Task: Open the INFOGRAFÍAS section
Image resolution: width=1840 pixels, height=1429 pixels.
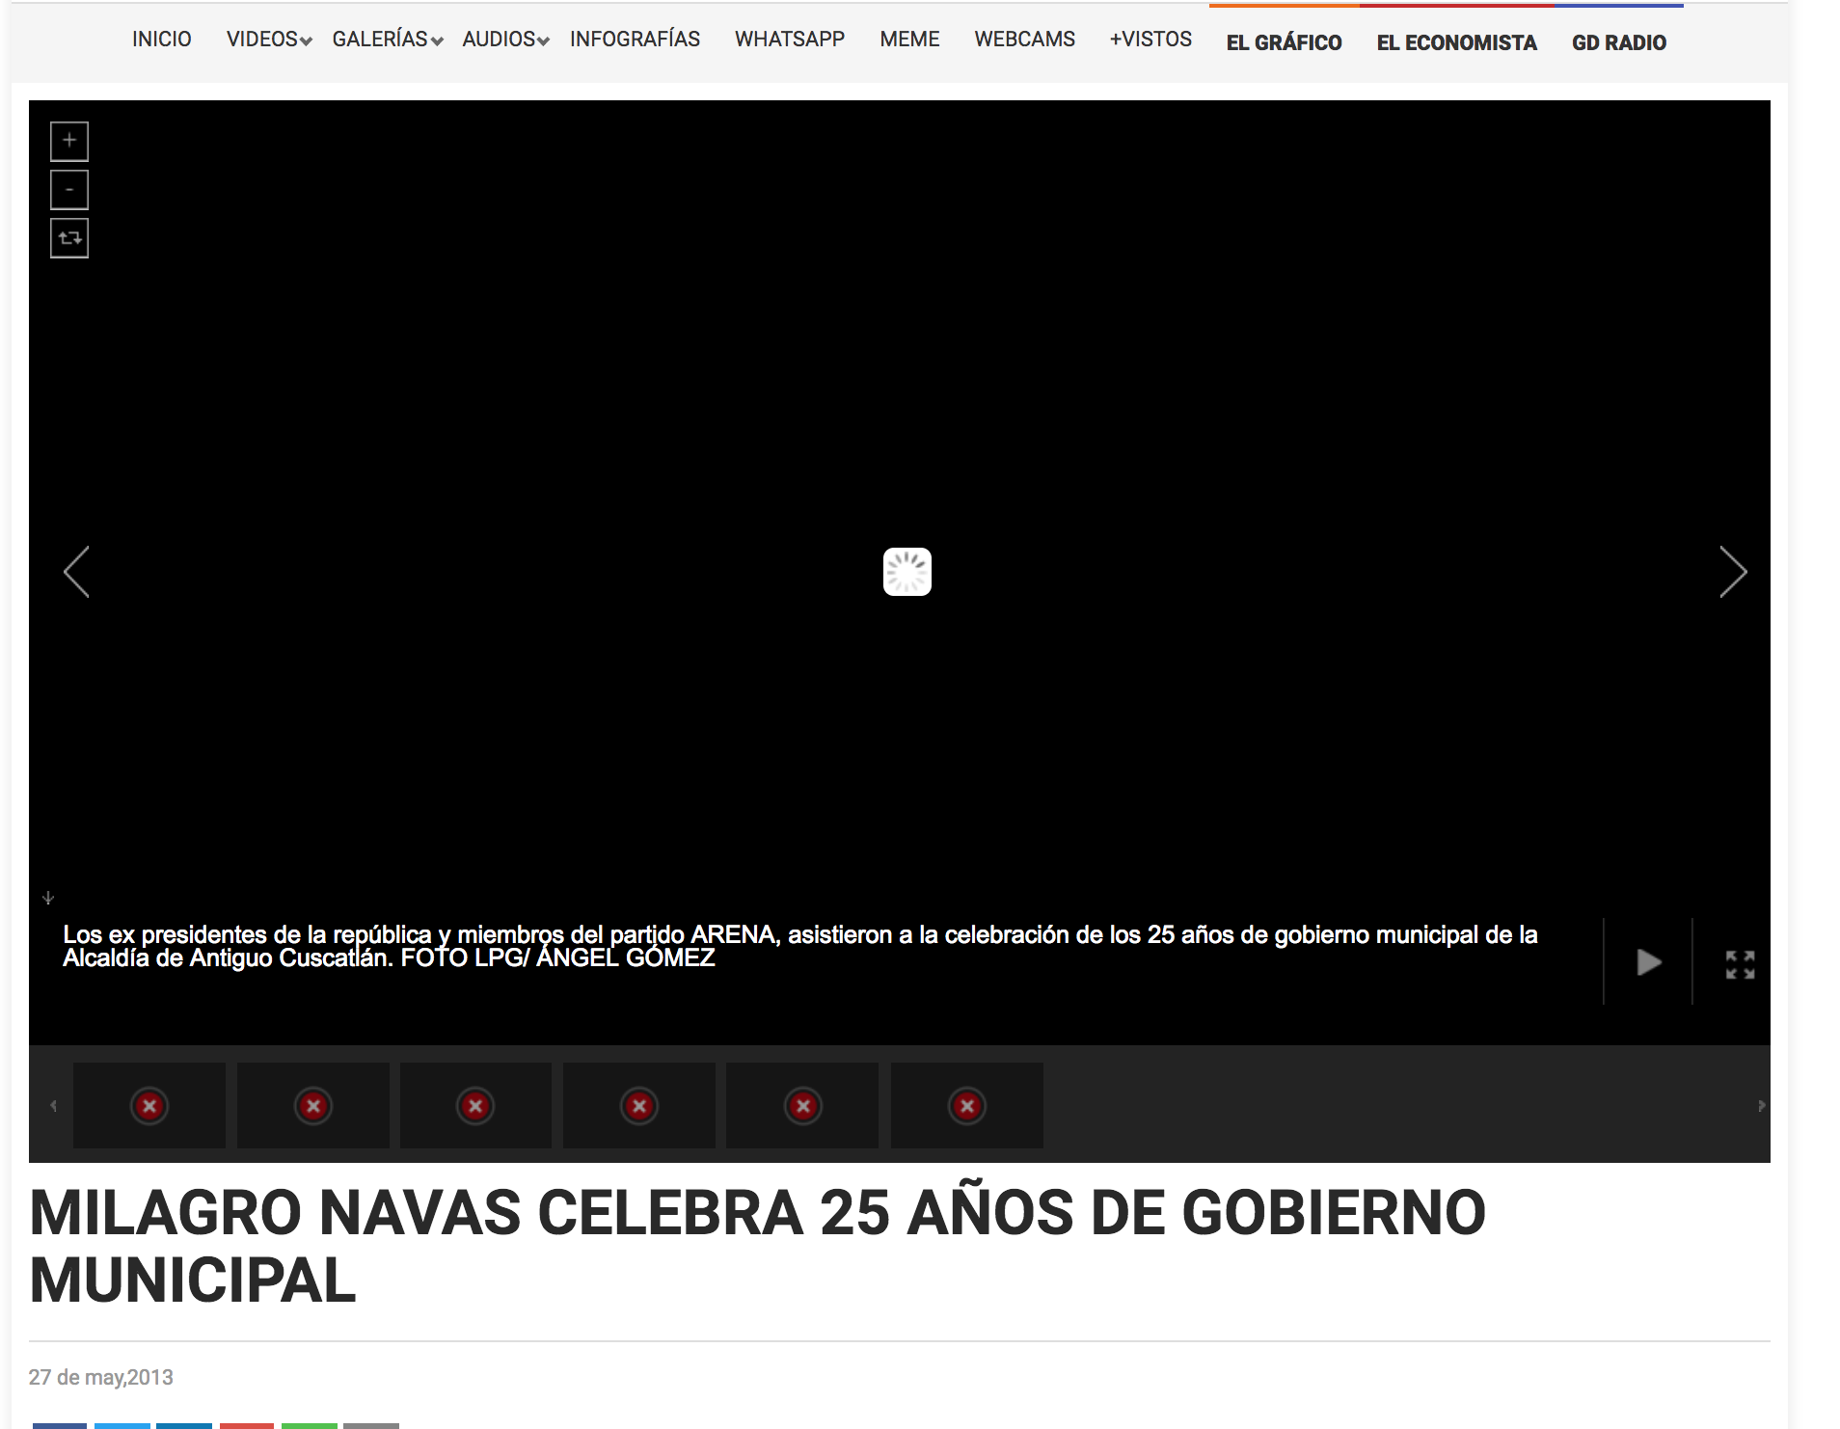Action: coord(635,40)
